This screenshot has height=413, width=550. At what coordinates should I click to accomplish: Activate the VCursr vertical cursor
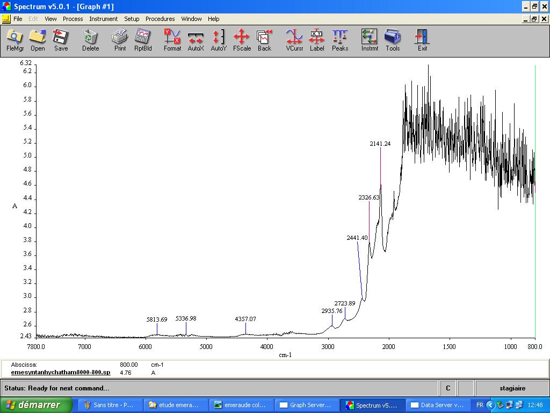click(x=294, y=40)
